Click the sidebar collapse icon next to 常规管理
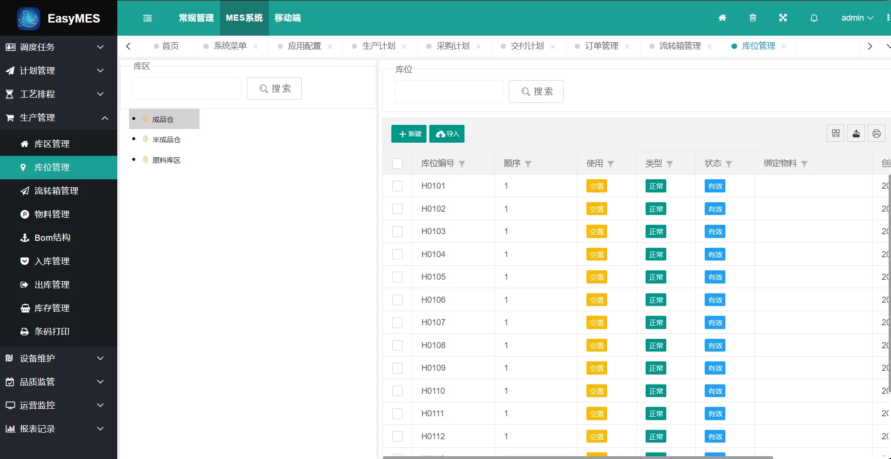The image size is (891, 459). click(x=147, y=18)
